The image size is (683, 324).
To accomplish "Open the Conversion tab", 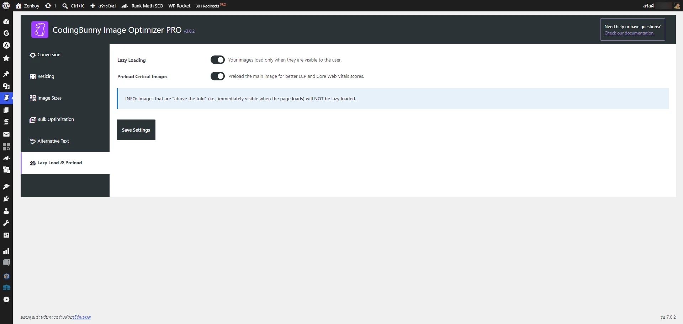I will coord(65,55).
